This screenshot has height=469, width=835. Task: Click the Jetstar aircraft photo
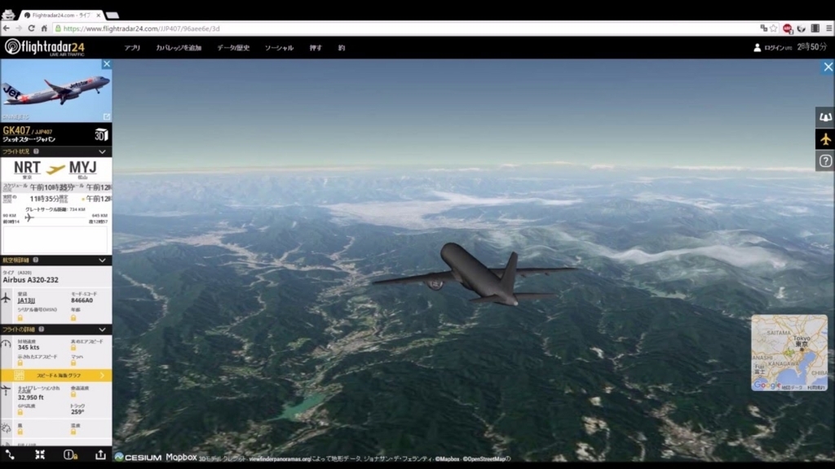tap(56, 90)
